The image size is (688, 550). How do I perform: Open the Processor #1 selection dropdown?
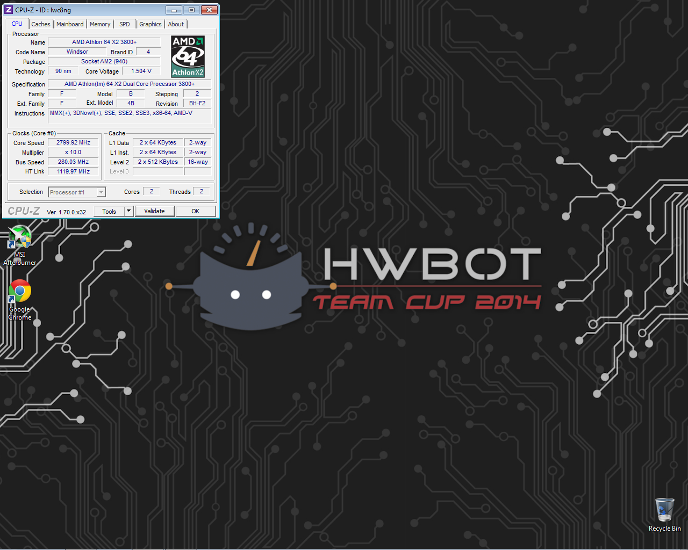pyautogui.click(x=77, y=192)
